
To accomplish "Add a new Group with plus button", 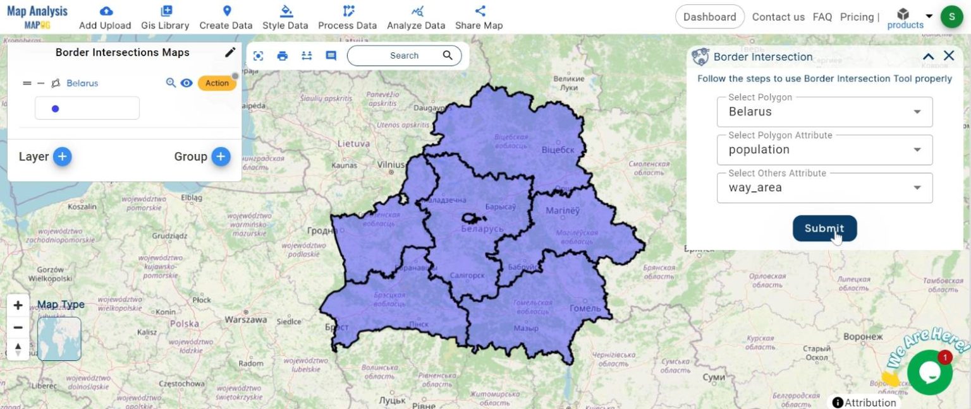I will [221, 157].
